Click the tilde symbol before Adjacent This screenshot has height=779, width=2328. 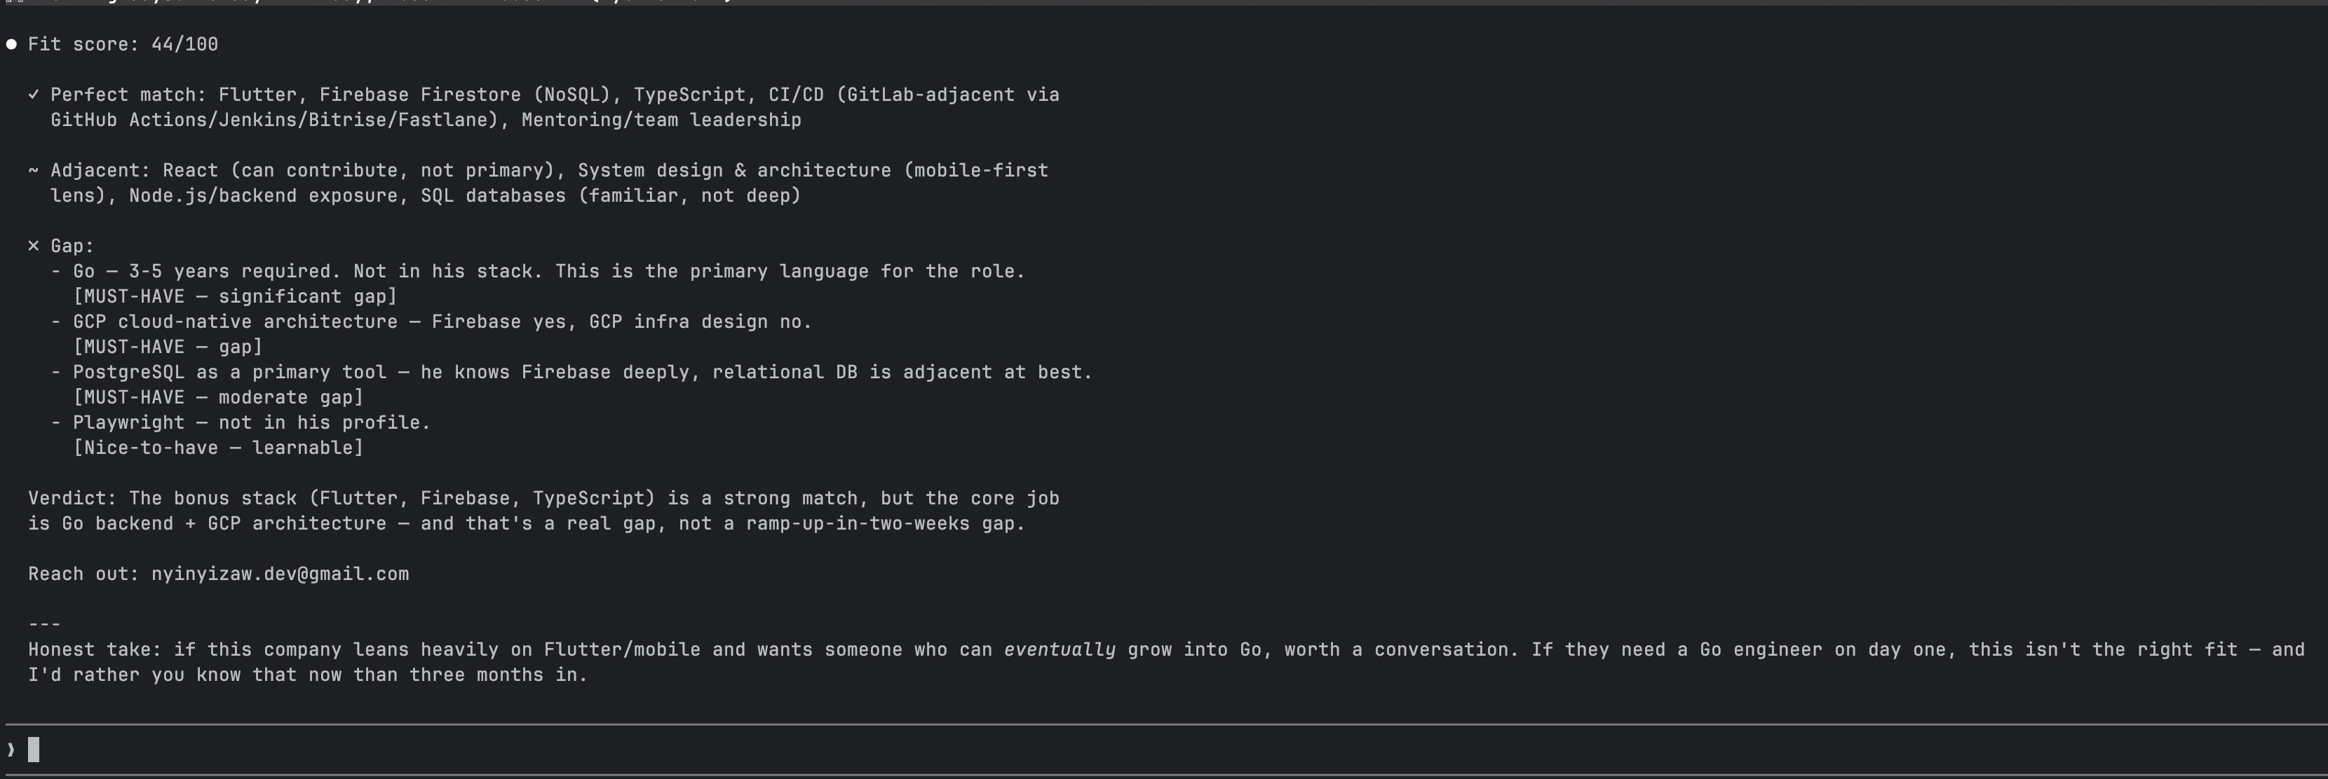pos(34,171)
